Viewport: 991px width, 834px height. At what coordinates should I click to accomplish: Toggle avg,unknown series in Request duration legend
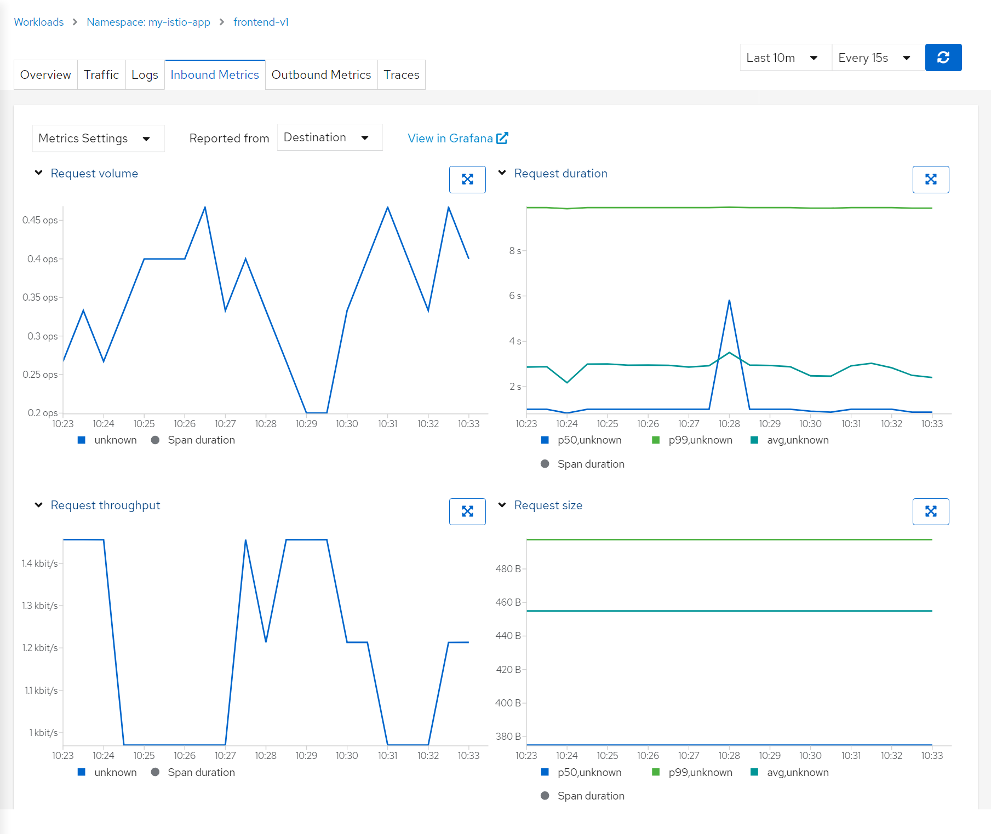tap(789, 440)
